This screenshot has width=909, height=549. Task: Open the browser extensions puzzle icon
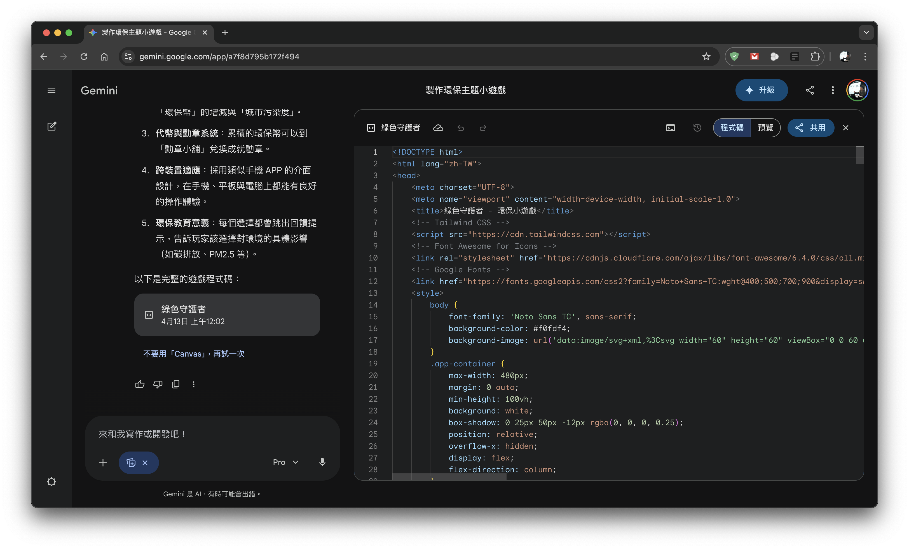(815, 57)
